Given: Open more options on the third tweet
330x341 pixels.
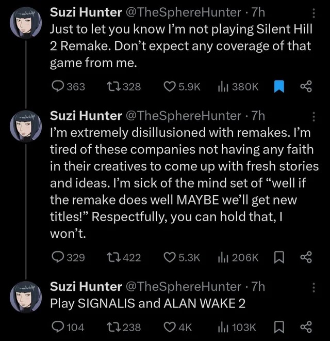Looking at the screenshot, I should (315, 287).
